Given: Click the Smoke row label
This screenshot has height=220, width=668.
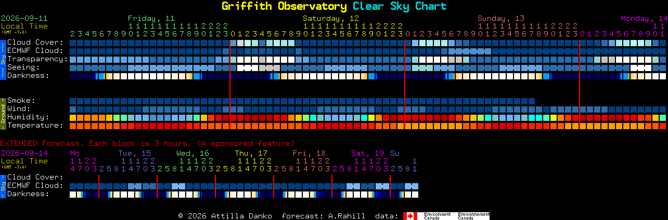Looking at the screenshot, I should click(x=21, y=100).
